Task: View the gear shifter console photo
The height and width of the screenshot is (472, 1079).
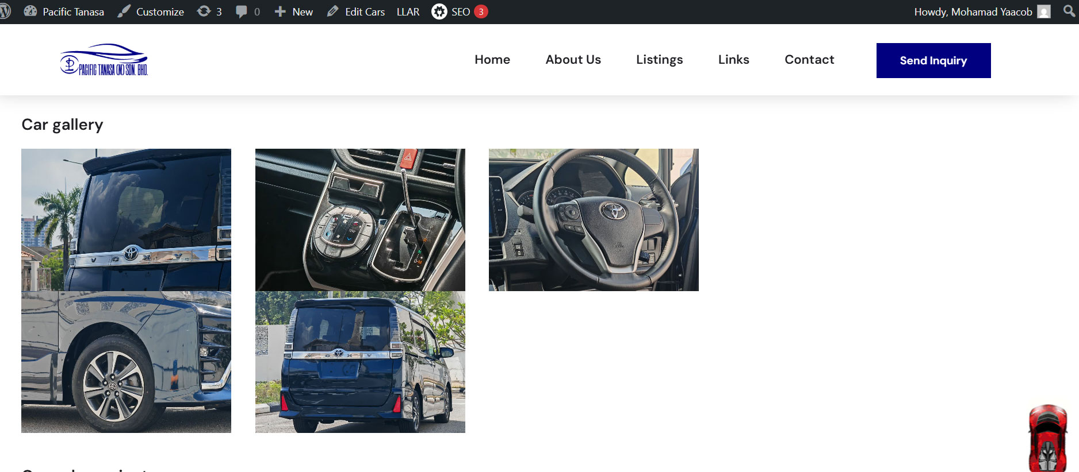Action: coord(360,220)
